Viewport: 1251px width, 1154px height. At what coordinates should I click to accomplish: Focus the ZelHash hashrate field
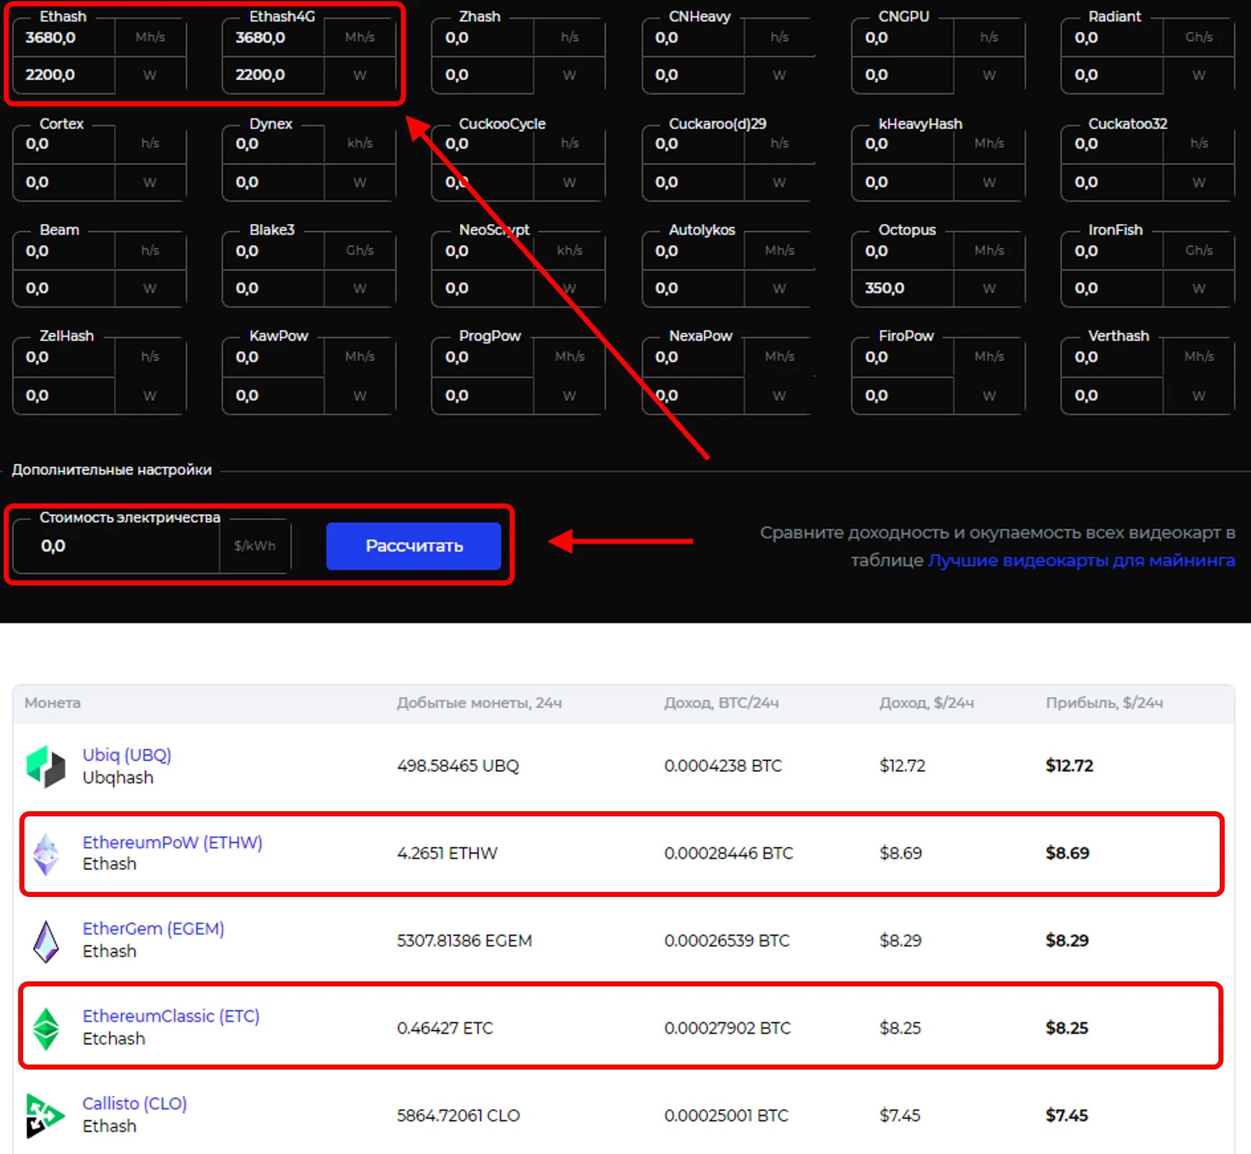click(x=64, y=358)
